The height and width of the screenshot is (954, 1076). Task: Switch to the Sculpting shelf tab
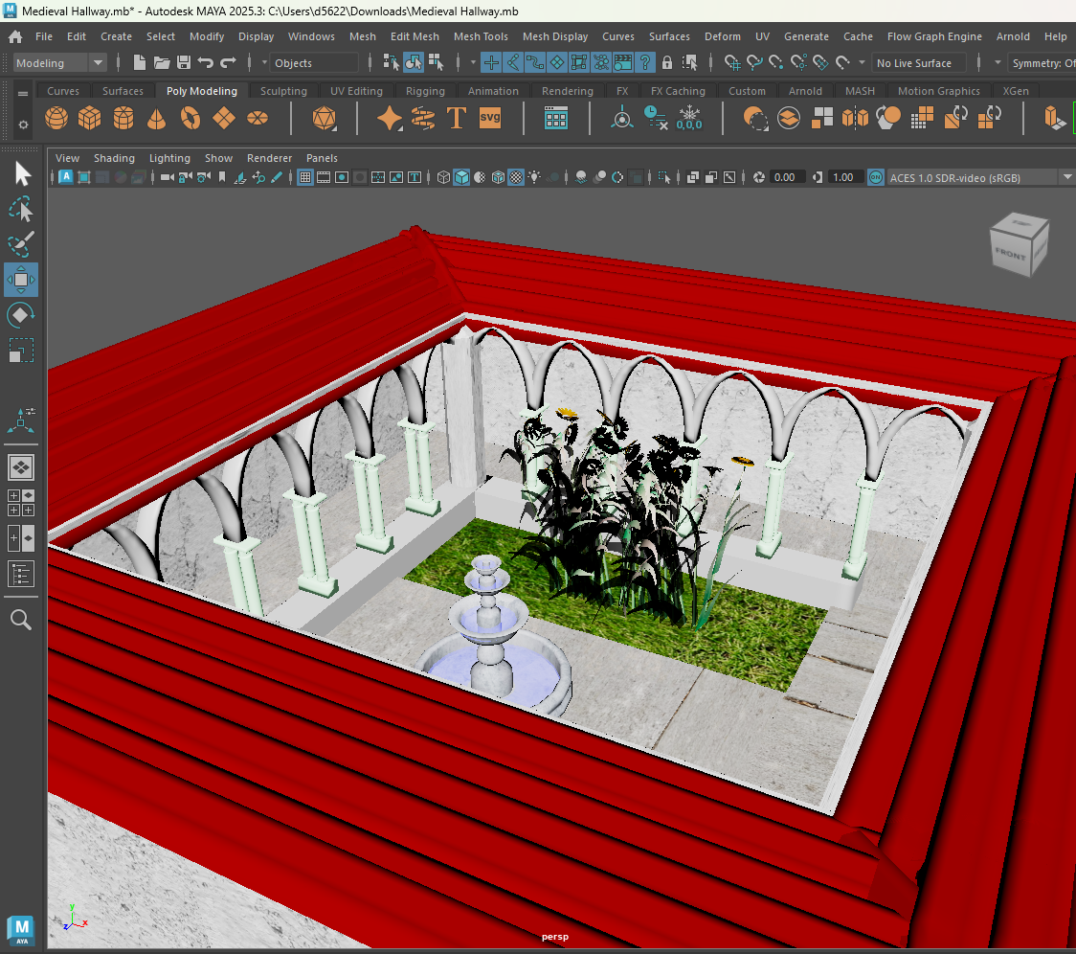tap(283, 90)
